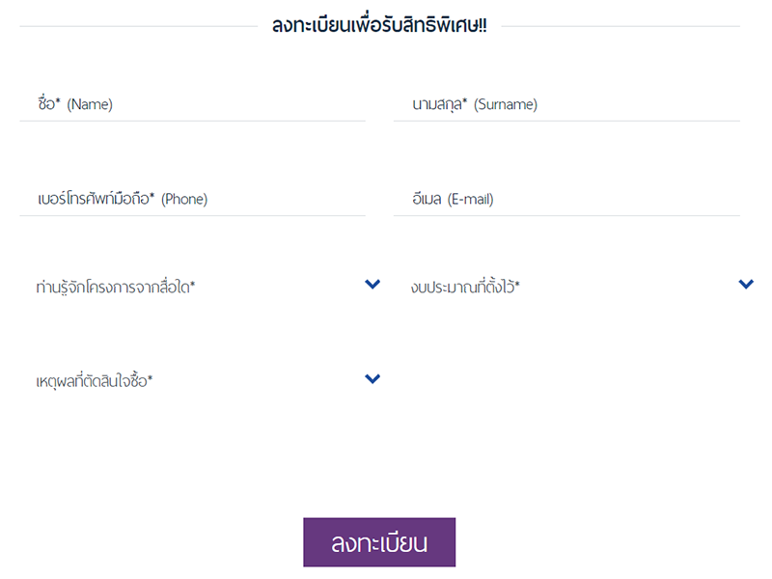Click the "(Phone)" placeholder text
The width and height of the screenshot is (772, 579).
point(184,200)
